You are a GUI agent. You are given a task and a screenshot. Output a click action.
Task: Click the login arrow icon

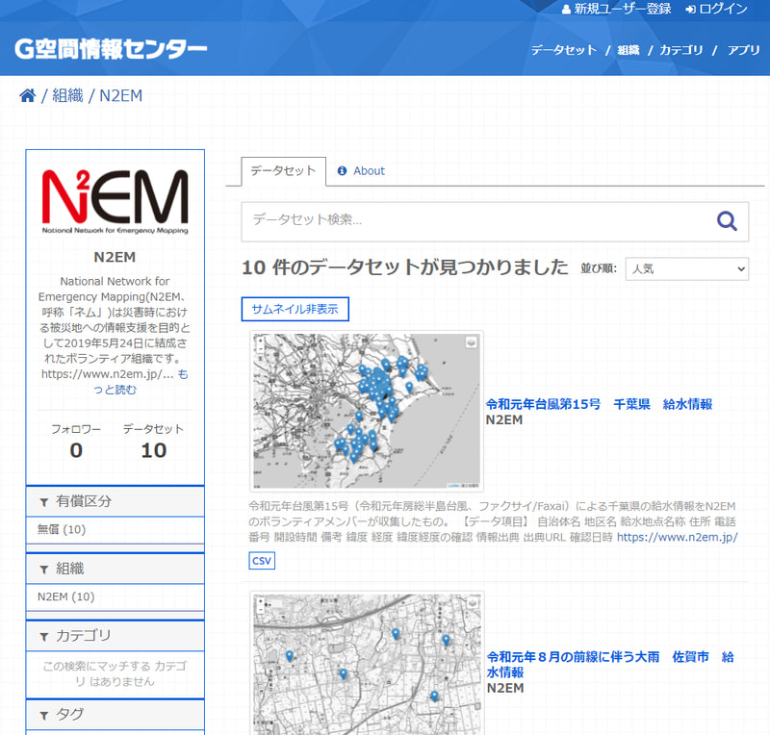[x=691, y=10]
